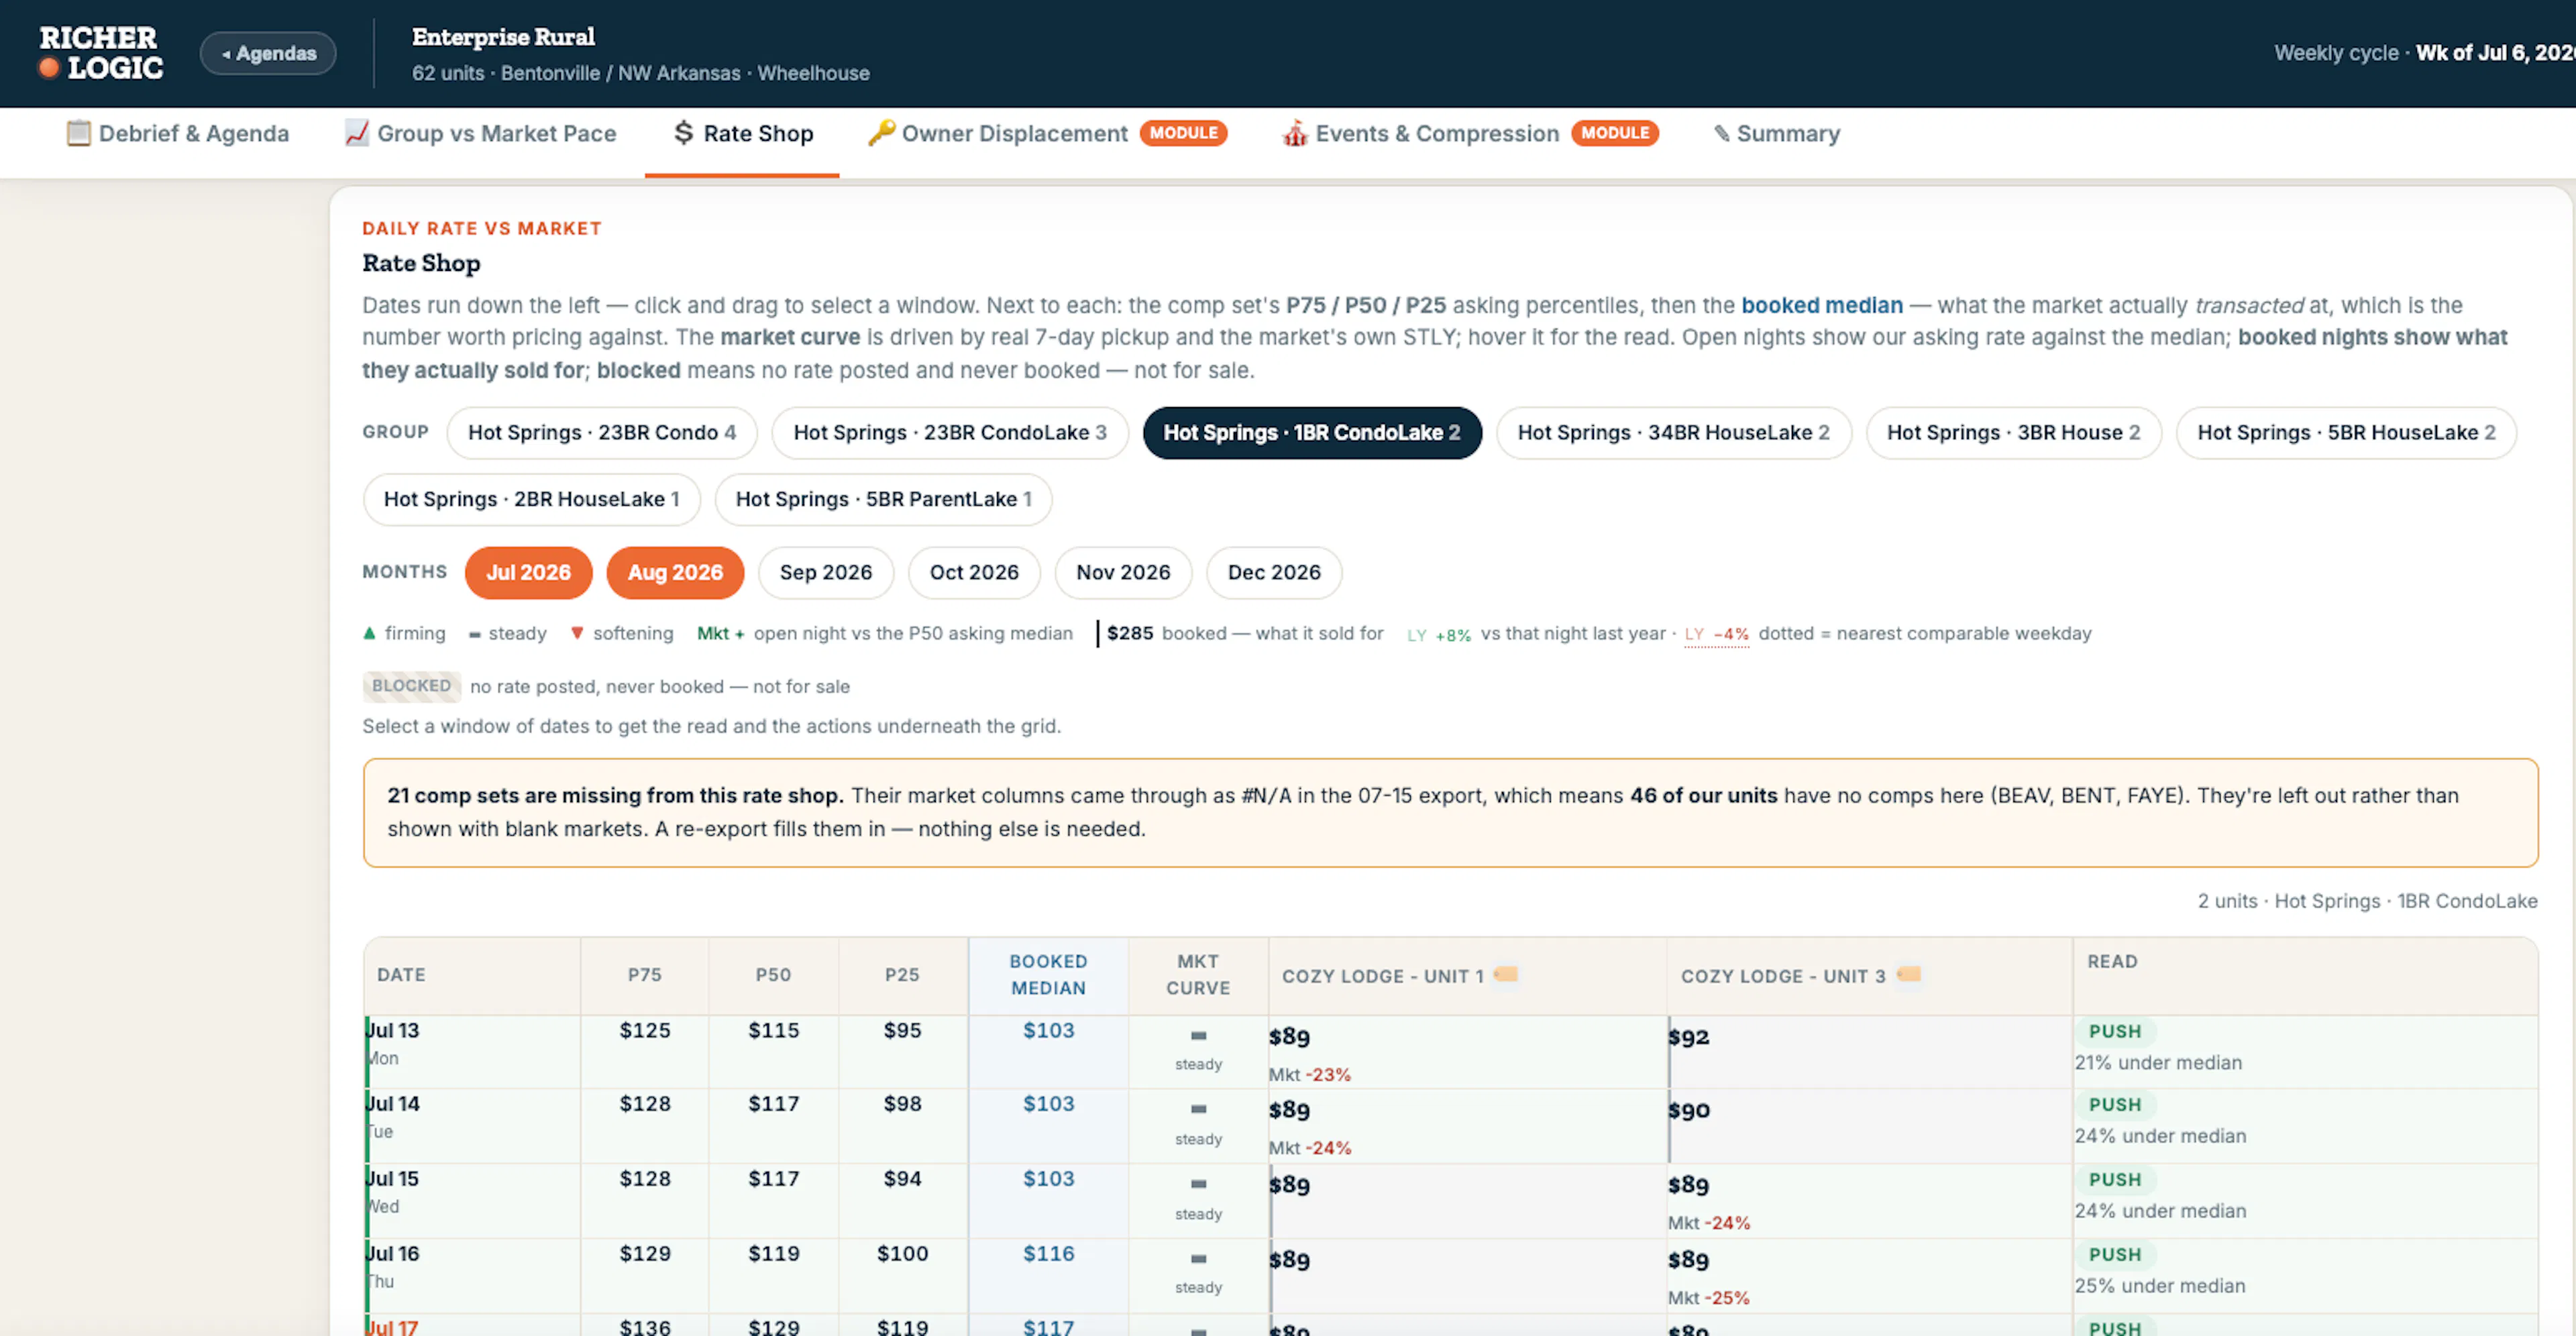Viewport: 2576px width, 1336px height.
Task: Select group Hot Springs · 5BR HouseLake
Action: (x=2346, y=433)
